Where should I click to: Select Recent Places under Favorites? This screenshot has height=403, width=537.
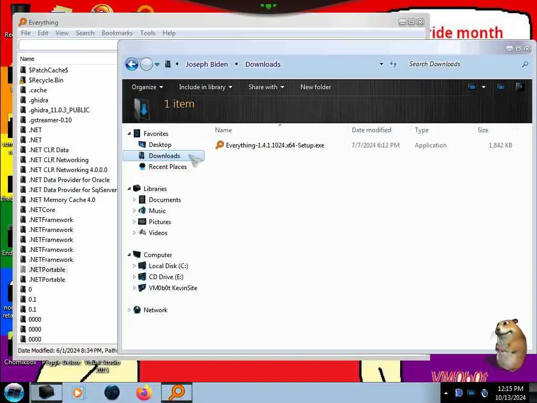pos(167,166)
